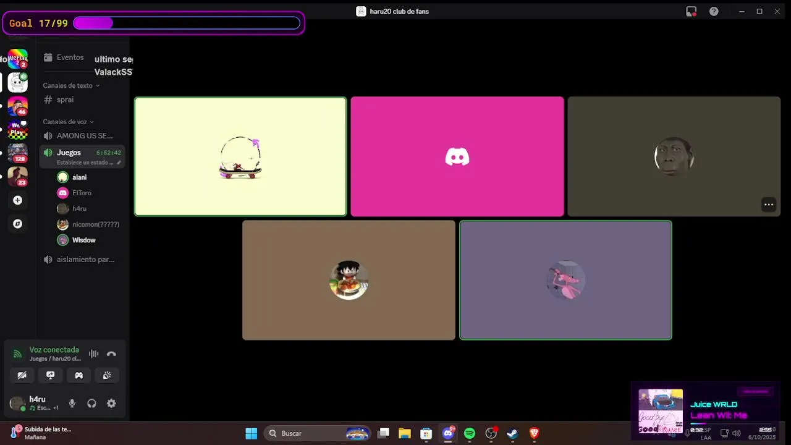Click the Lean Wit Me song title
Image resolution: width=791 pixels, height=445 pixels.
click(x=719, y=415)
